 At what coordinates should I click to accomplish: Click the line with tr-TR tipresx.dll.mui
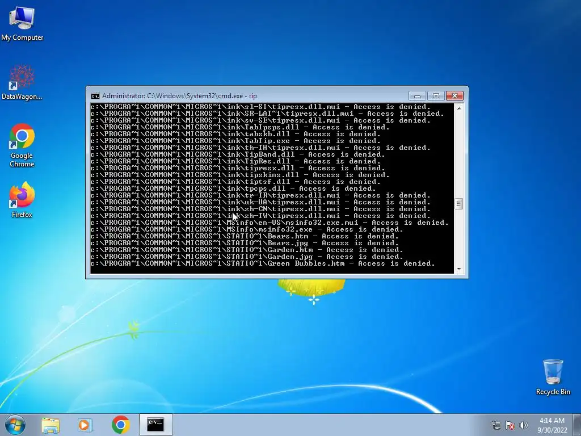click(260, 195)
